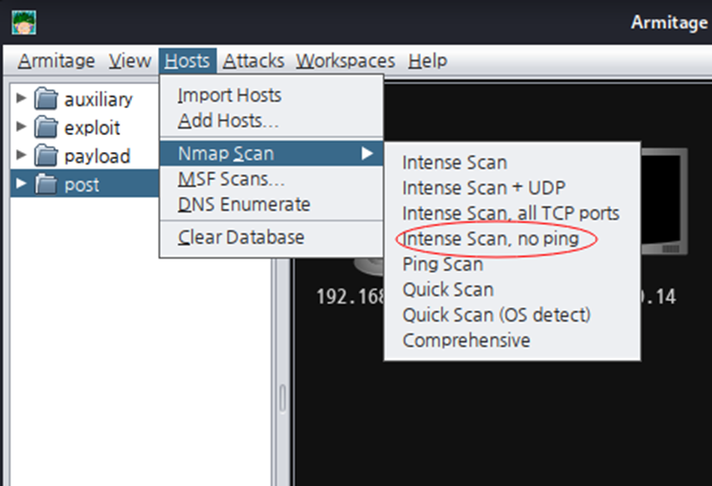Click the auxiliary folder icon
The height and width of the screenshot is (486, 712).
(x=46, y=99)
